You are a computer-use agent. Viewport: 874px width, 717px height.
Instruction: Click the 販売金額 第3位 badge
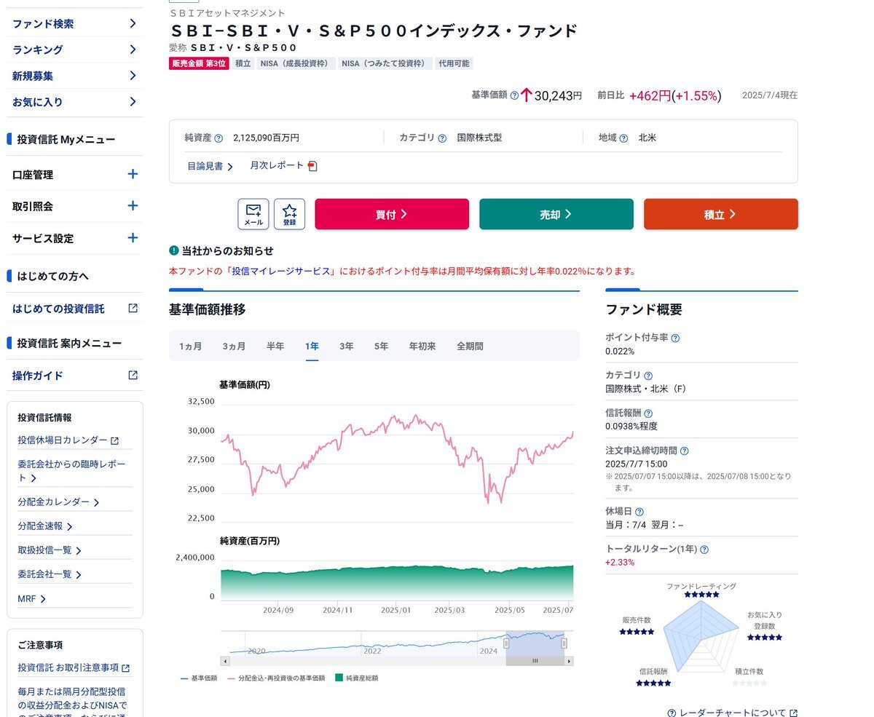199,63
